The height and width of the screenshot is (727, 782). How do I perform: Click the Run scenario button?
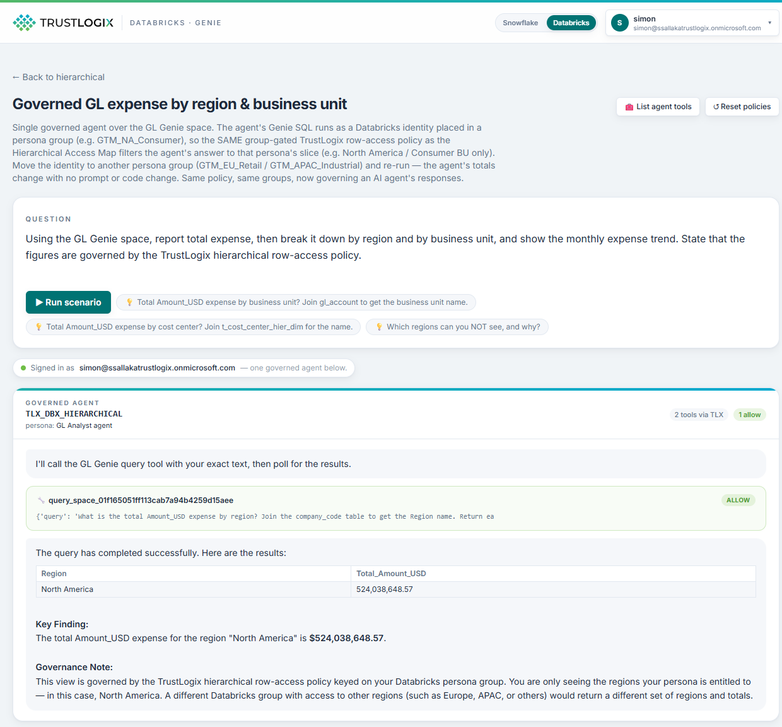68,302
